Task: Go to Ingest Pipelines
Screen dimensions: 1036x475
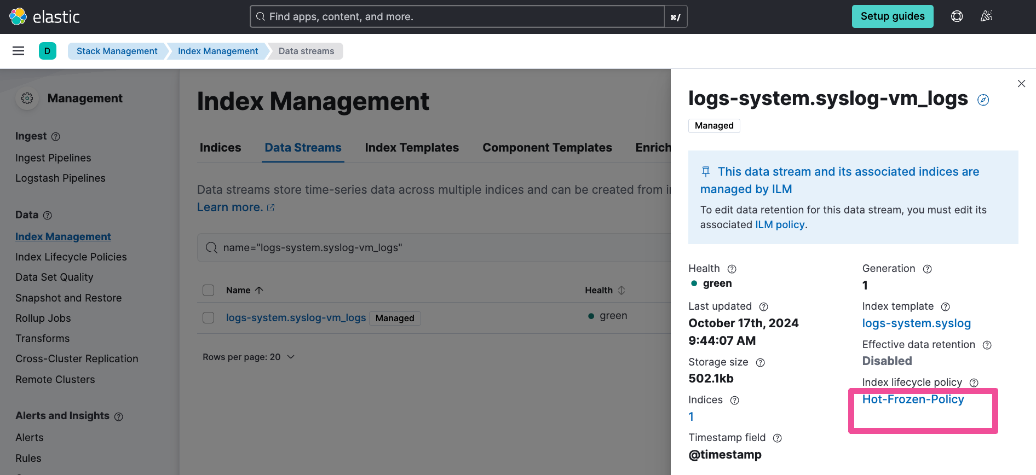Action: pos(53,158)
